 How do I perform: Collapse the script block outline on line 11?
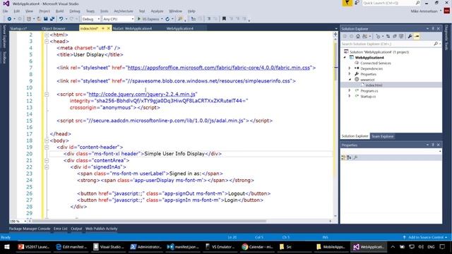47,94
